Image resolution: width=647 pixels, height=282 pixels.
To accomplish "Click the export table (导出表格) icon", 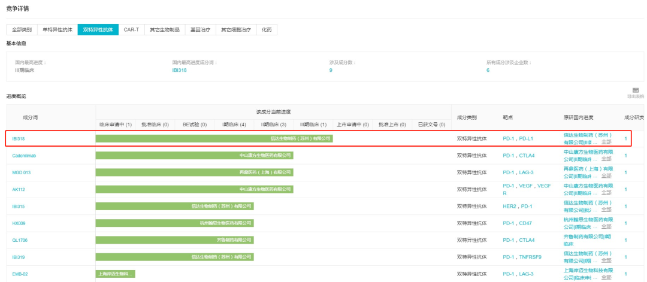I will 636,90.
